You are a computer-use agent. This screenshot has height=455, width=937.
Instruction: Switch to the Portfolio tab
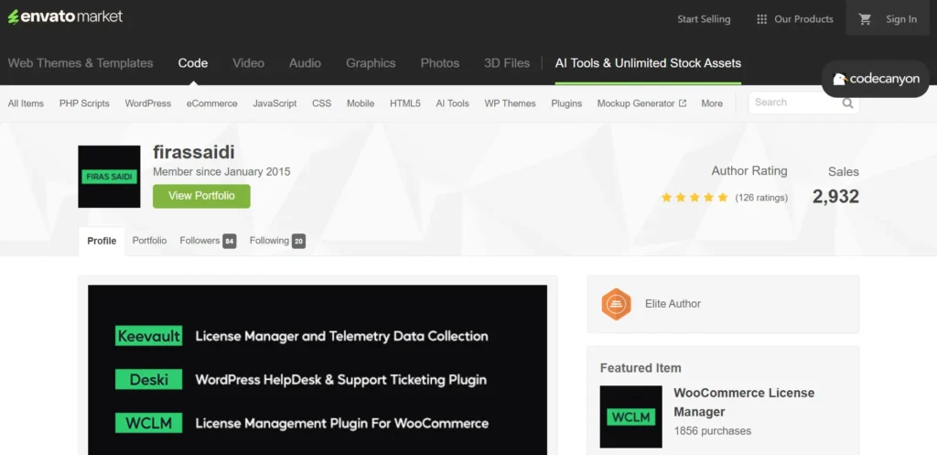click(149, 241)
